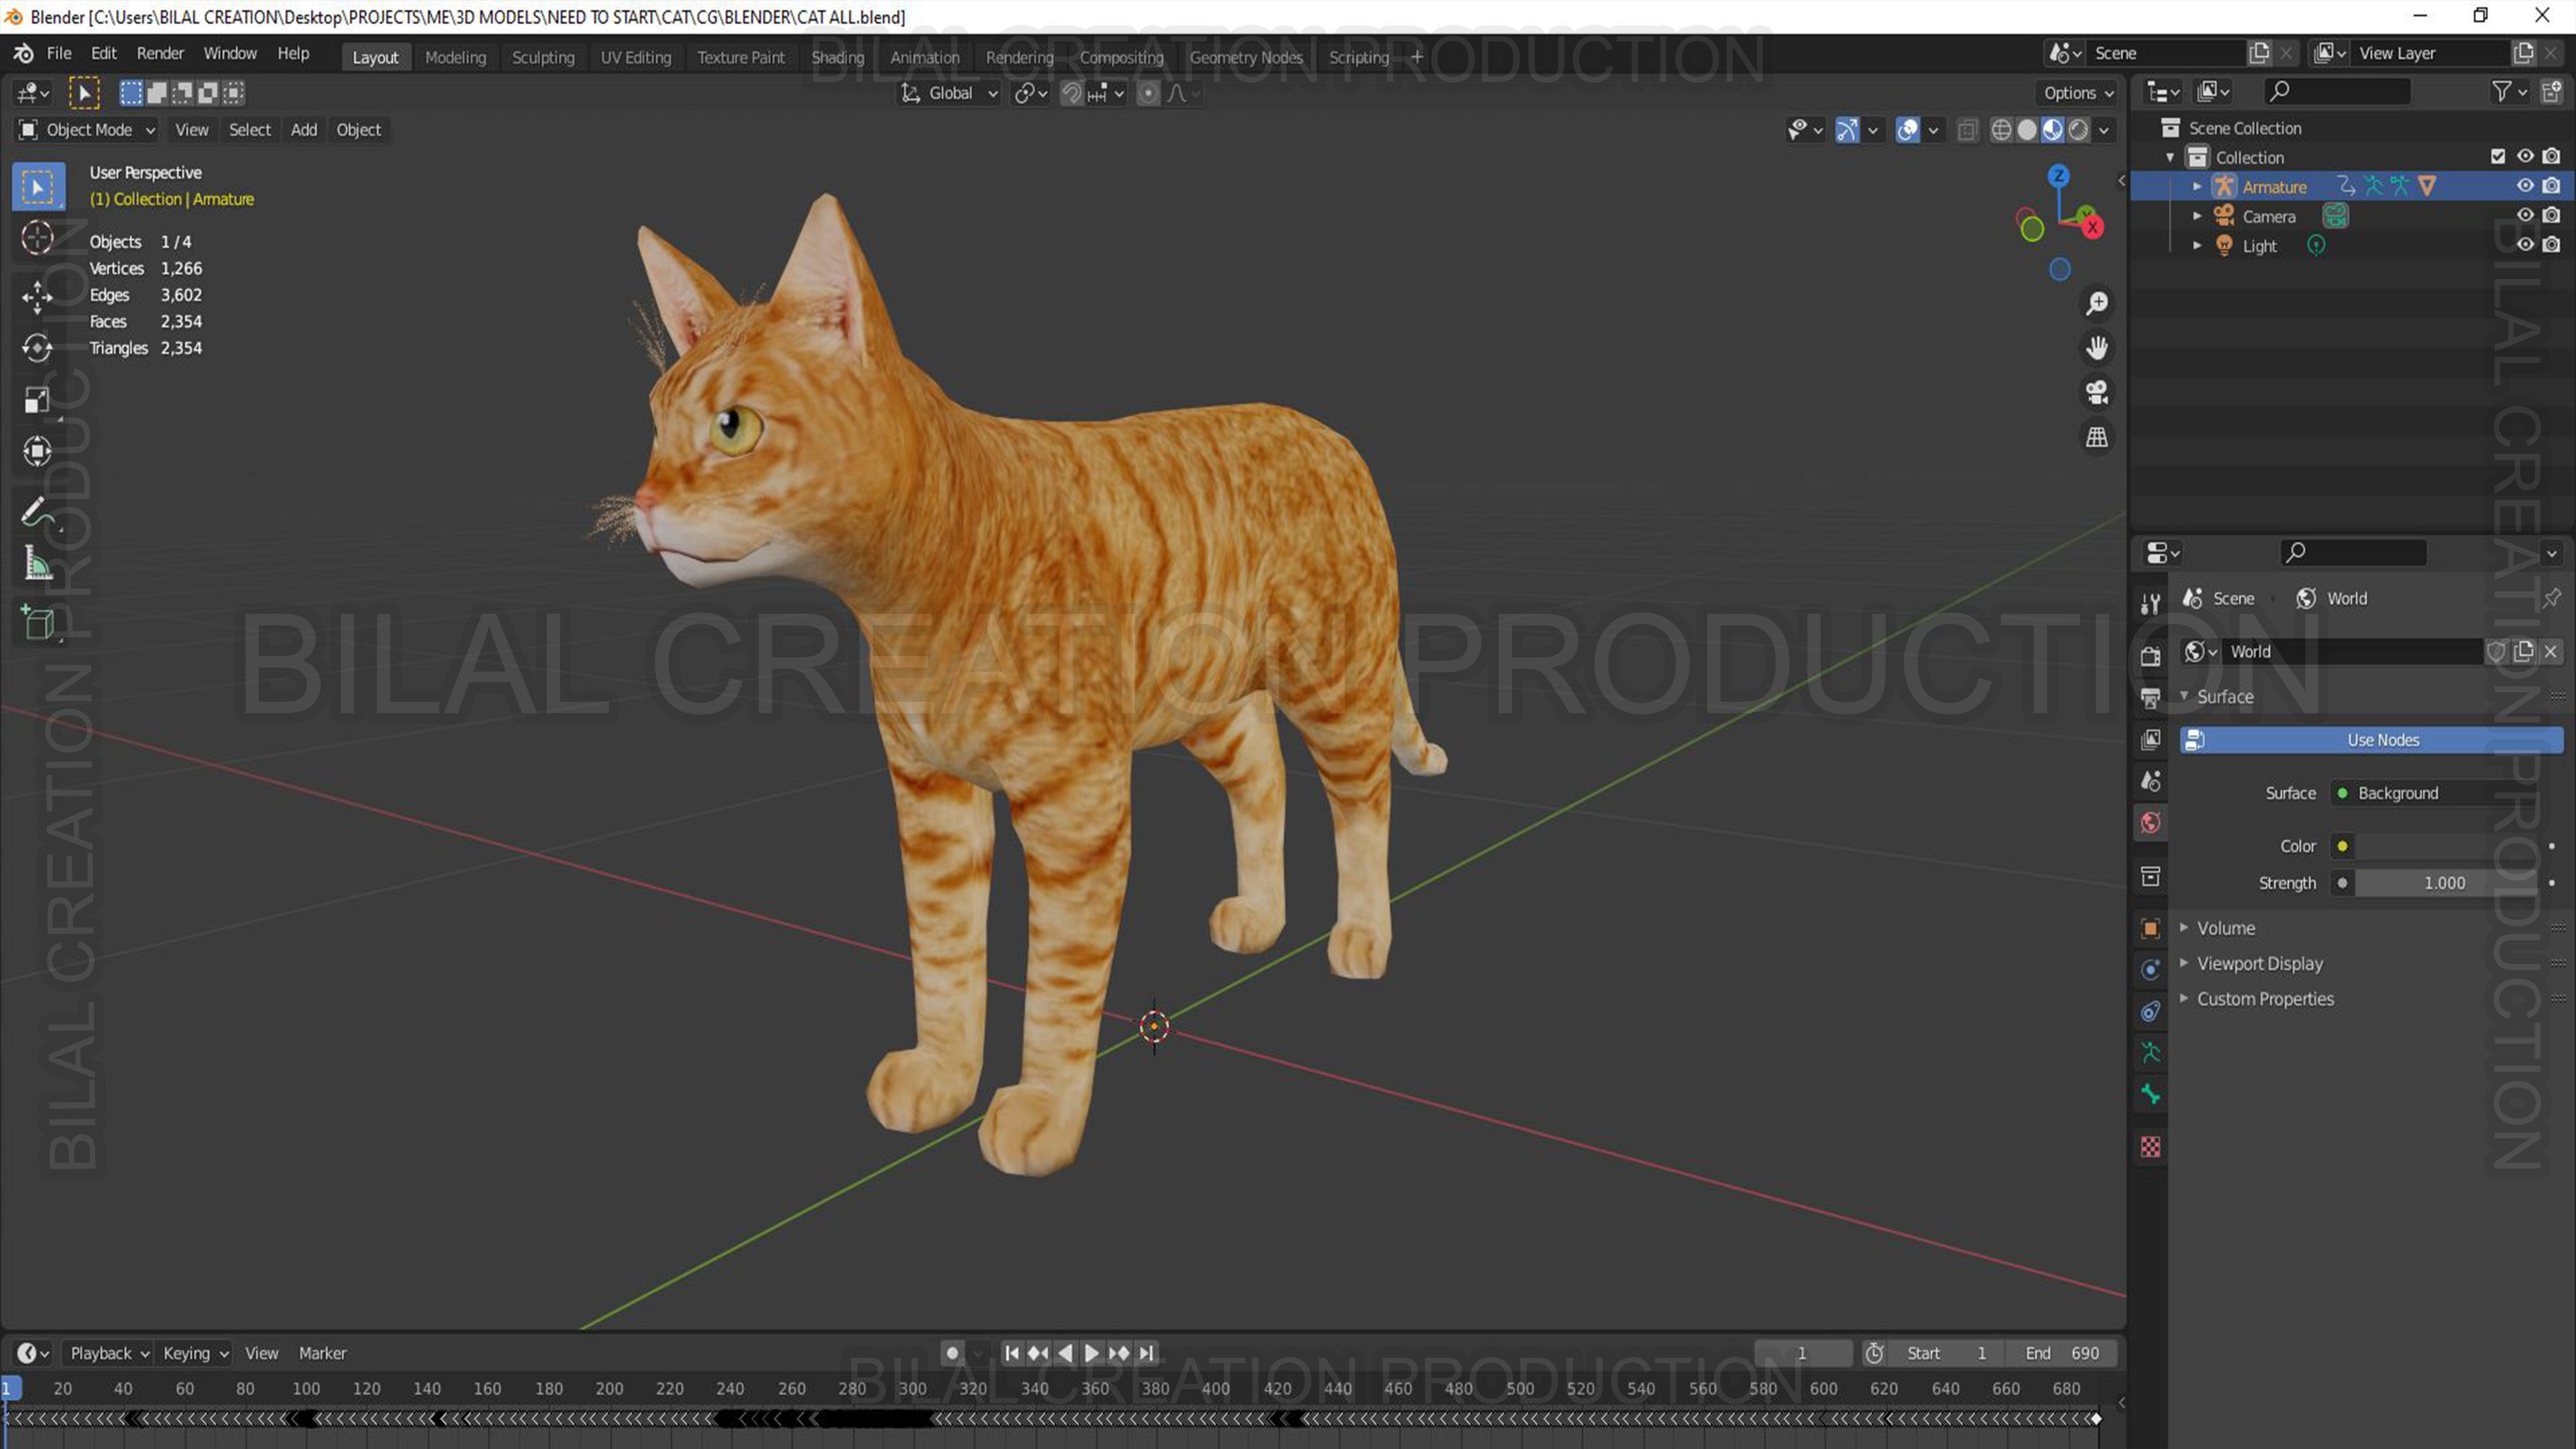Expand the Armature tree item
This screenshot has width=2576, height=1449.
tap(2196, 186)
